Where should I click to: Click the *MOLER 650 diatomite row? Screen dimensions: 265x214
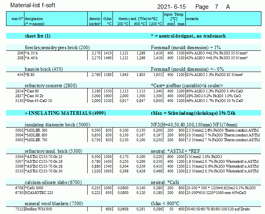tap(36, 135)
